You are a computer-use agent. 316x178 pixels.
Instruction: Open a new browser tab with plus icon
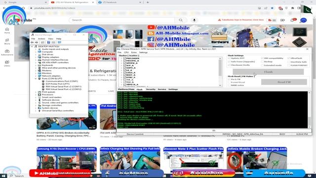(148, 2)
